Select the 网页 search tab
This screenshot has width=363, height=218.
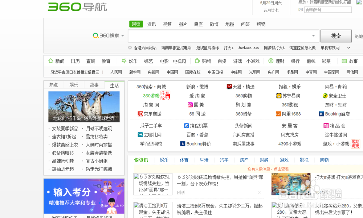point(136,24)
